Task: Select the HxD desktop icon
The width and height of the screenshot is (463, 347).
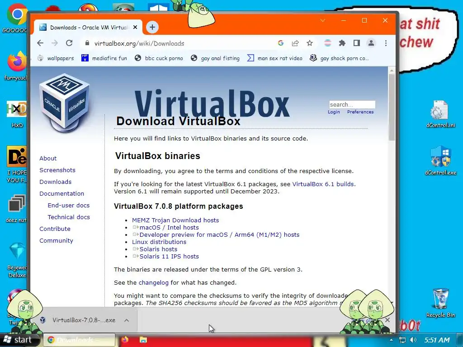Action: coord(17,114)
